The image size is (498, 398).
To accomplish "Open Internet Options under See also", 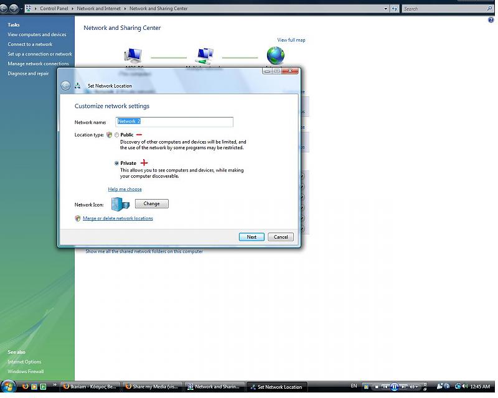I will (x=24, y=362).
